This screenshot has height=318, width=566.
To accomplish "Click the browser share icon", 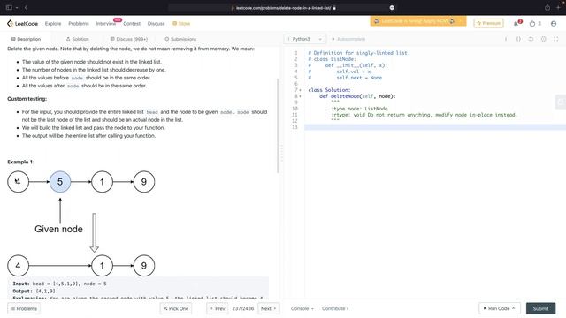I will click(x=547, y=7).
